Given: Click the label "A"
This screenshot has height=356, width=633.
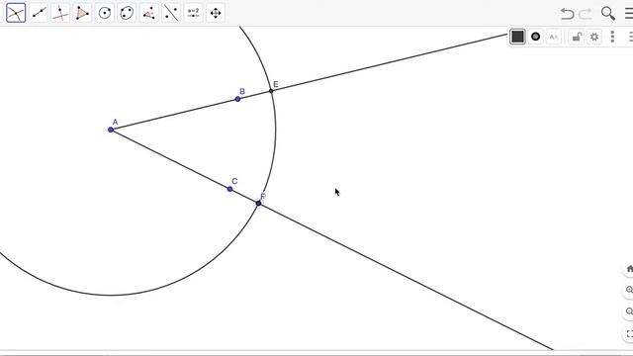Looking at the screenshot, I should click(x=115, y=122).
